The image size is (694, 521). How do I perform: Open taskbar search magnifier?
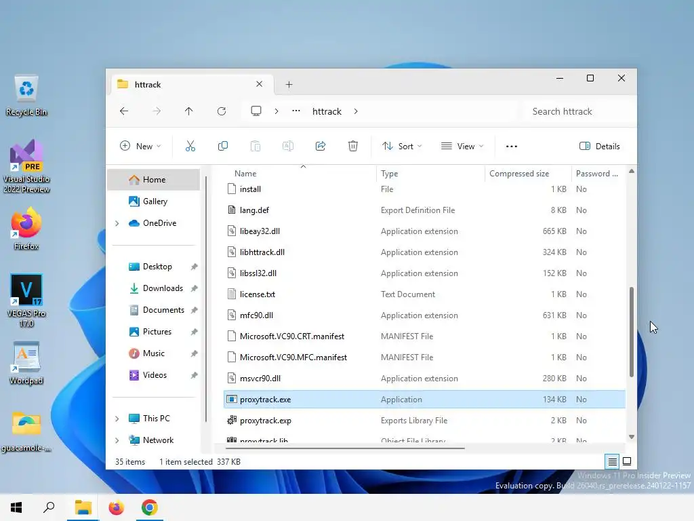[49, 507]
